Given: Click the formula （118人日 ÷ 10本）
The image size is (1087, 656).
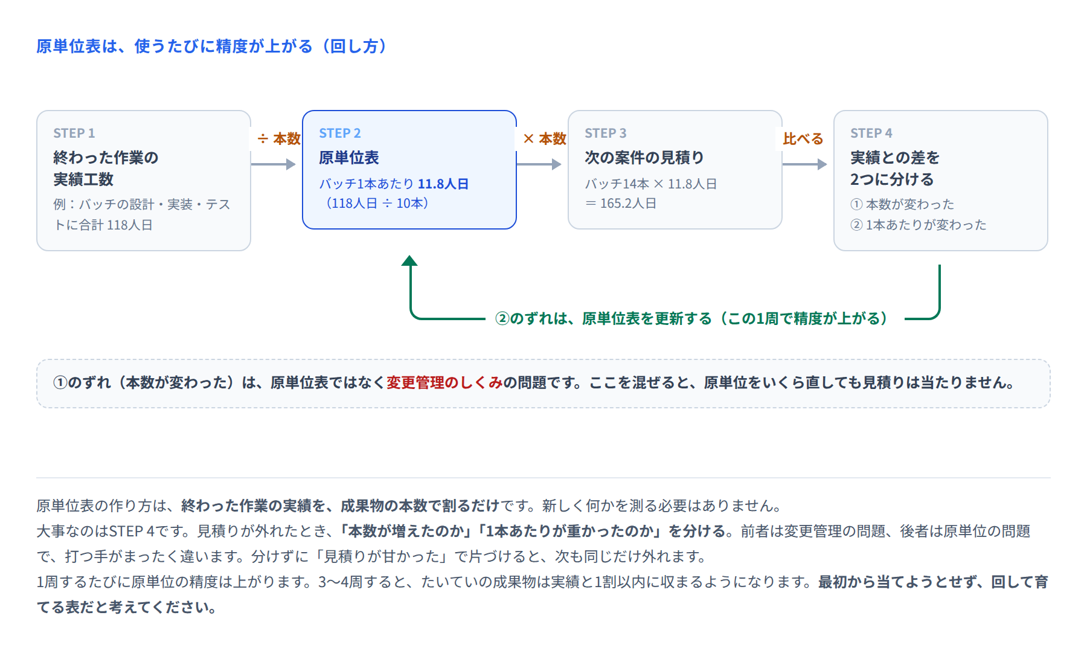Looking at the screenshot, I should click(x=378, y=204).
